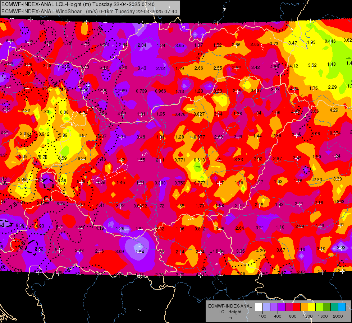This screenshot has height=323, width=352.
Task: Click the legend label 1200
Action: pos(308,316)
